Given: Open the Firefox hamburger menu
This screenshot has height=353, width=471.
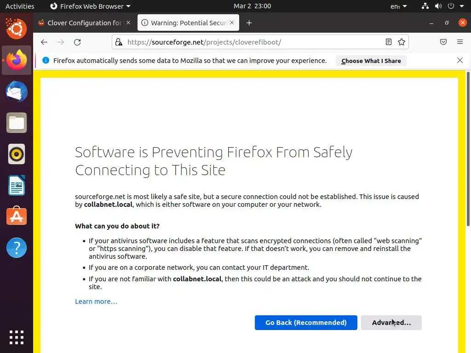Looking at the screenshot, I should (460, 42).
